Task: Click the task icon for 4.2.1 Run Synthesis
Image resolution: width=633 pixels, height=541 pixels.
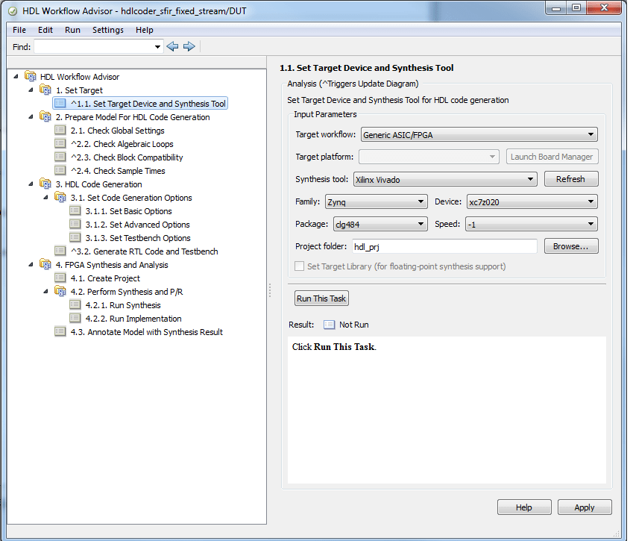Action: coord(75,304)
